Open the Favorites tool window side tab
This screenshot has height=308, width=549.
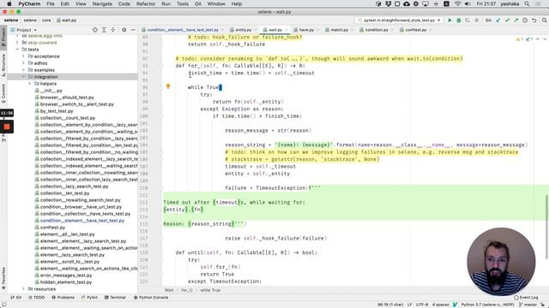[3, 279]
